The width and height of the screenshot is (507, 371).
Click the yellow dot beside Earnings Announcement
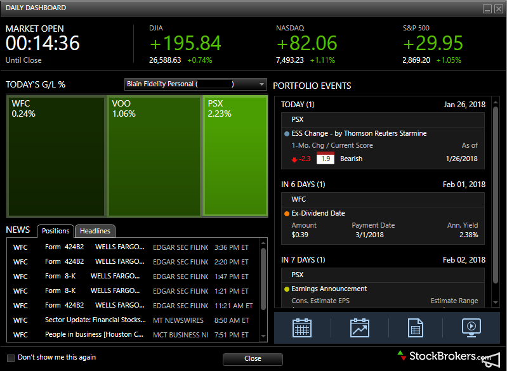pos(286,289)
